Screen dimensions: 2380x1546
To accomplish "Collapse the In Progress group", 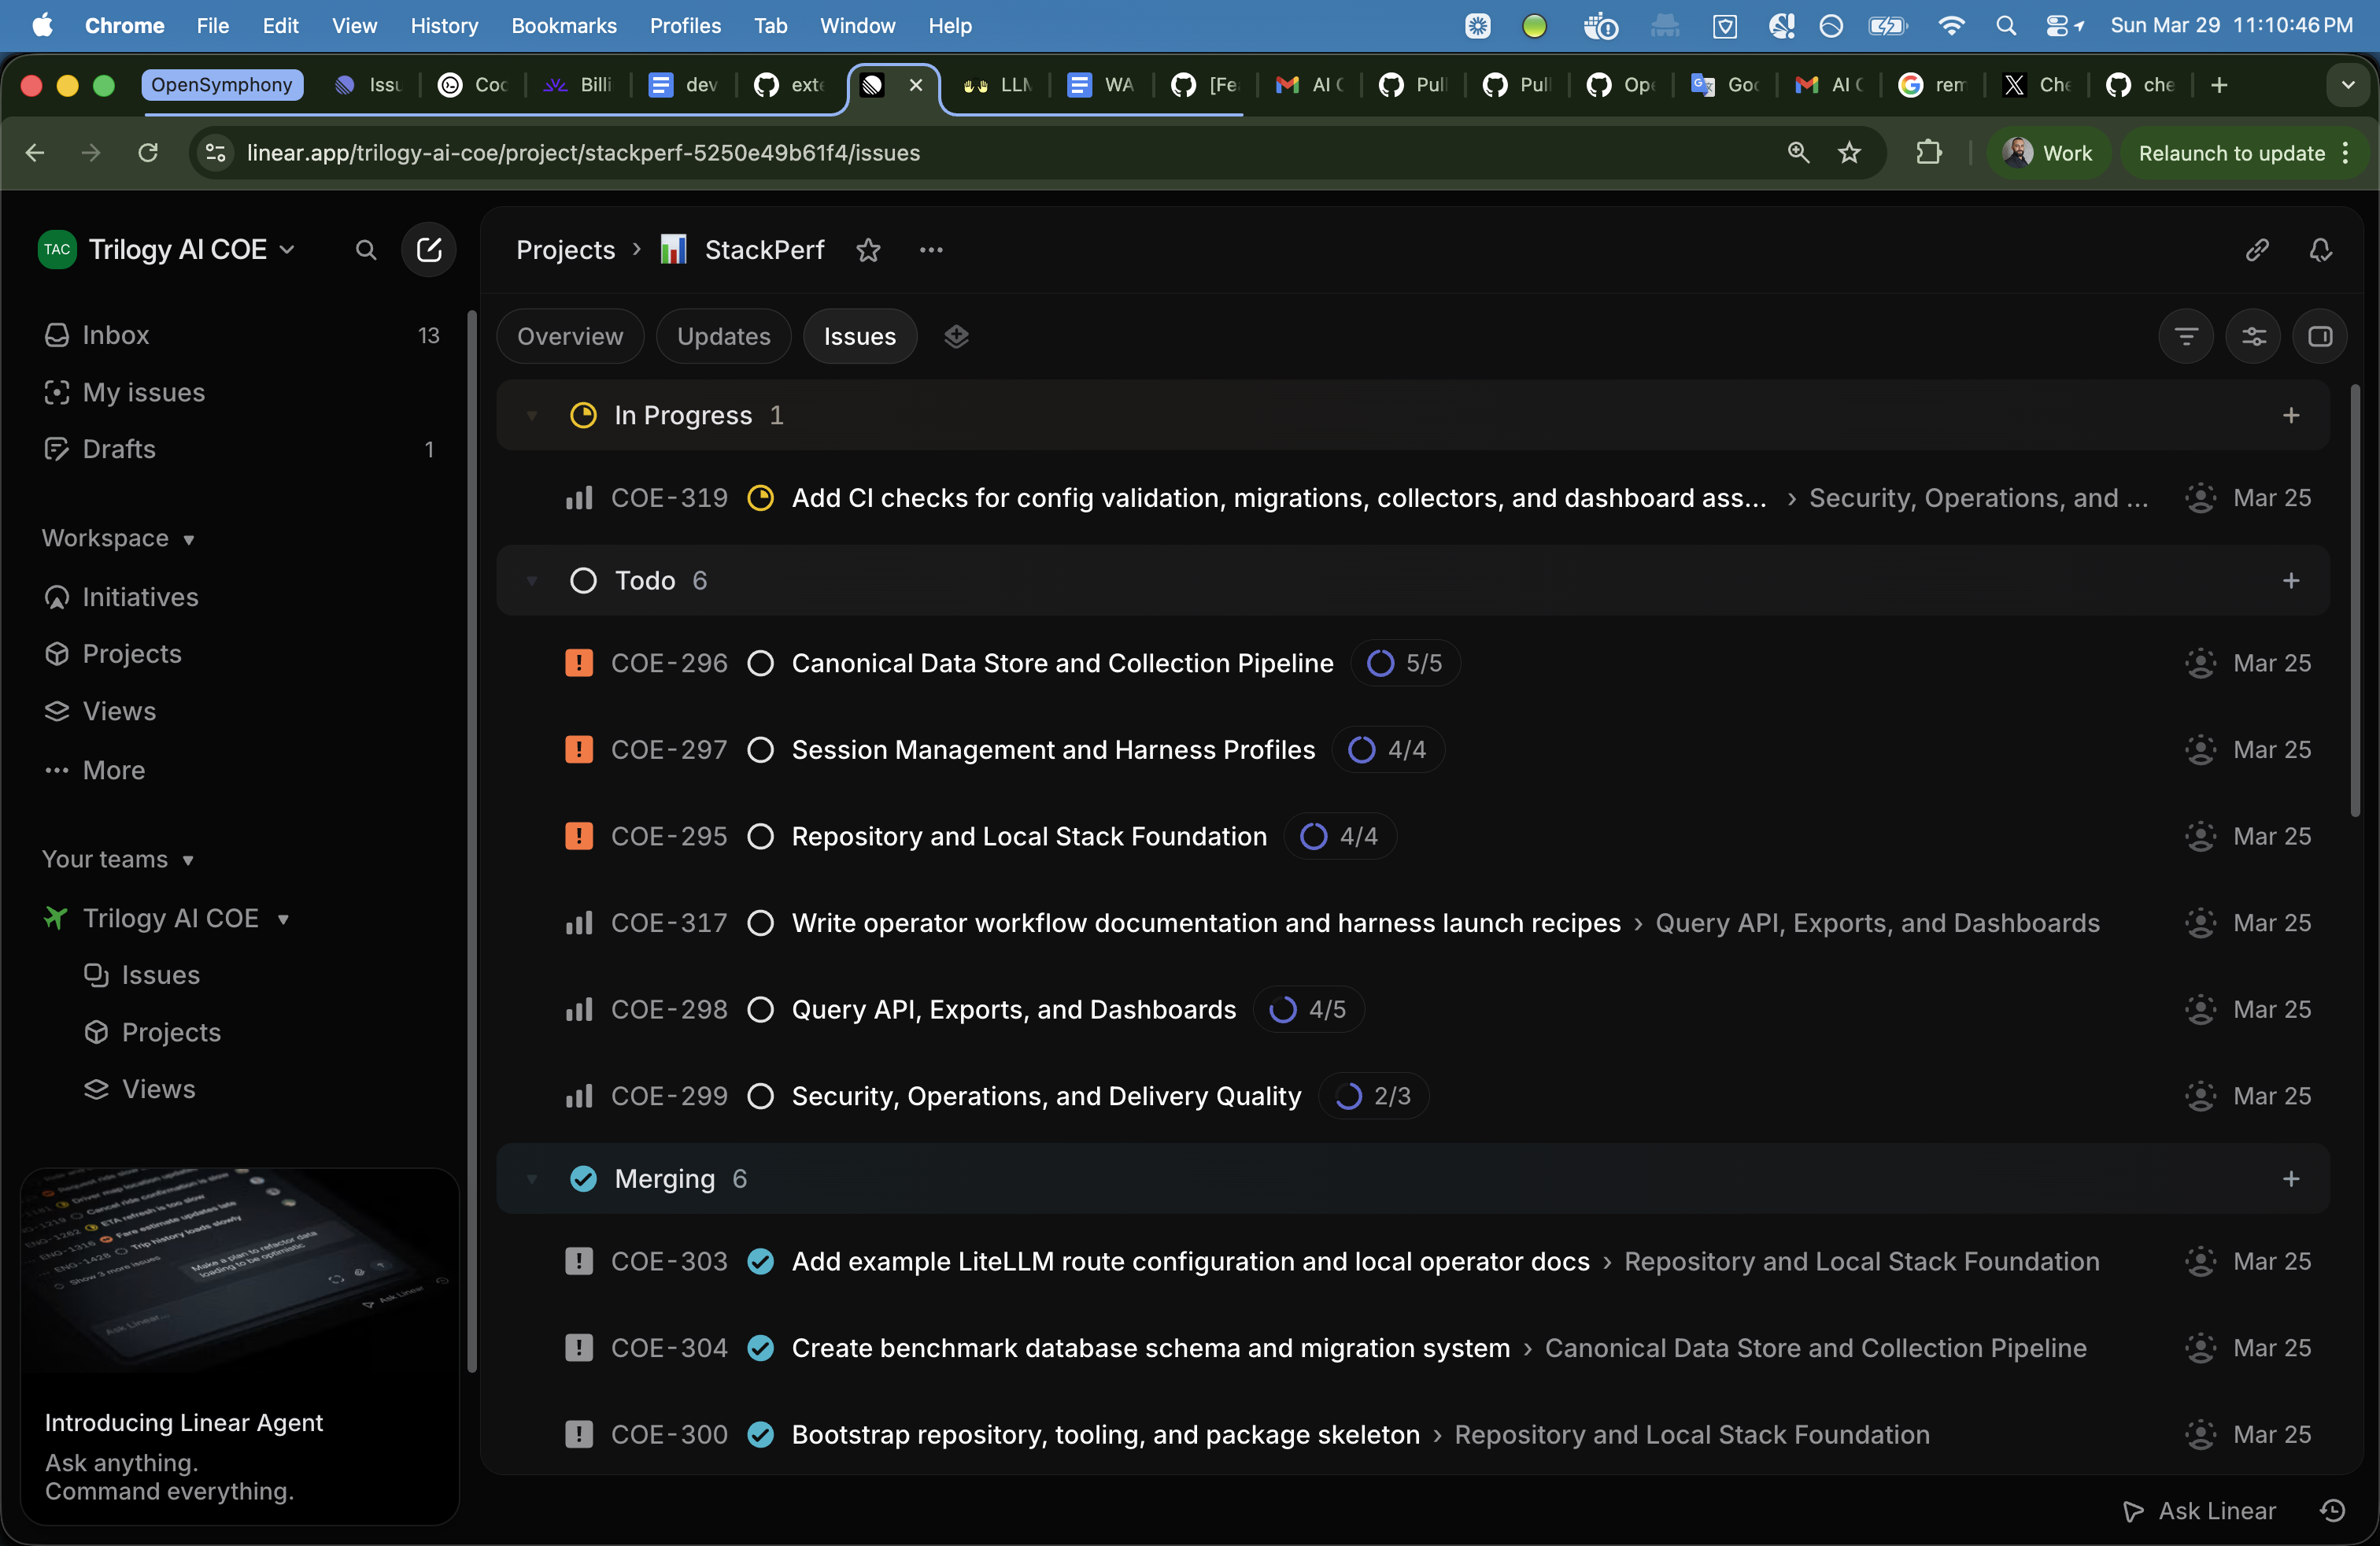I will 532,416.
